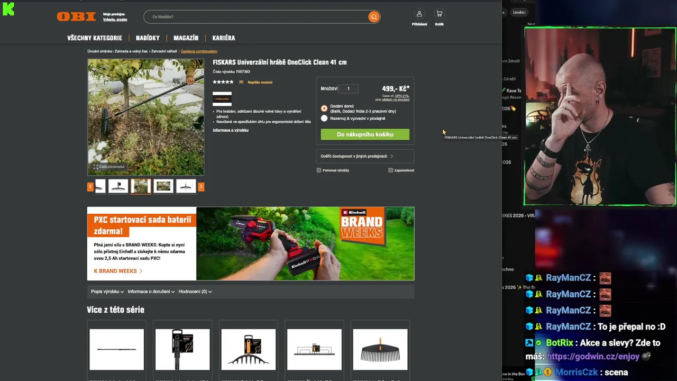
Task: Click Číslo výrobku 7057383 text
Action: [231, 71]
